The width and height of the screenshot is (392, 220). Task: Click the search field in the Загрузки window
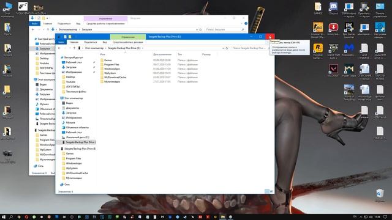click(225, 29)
